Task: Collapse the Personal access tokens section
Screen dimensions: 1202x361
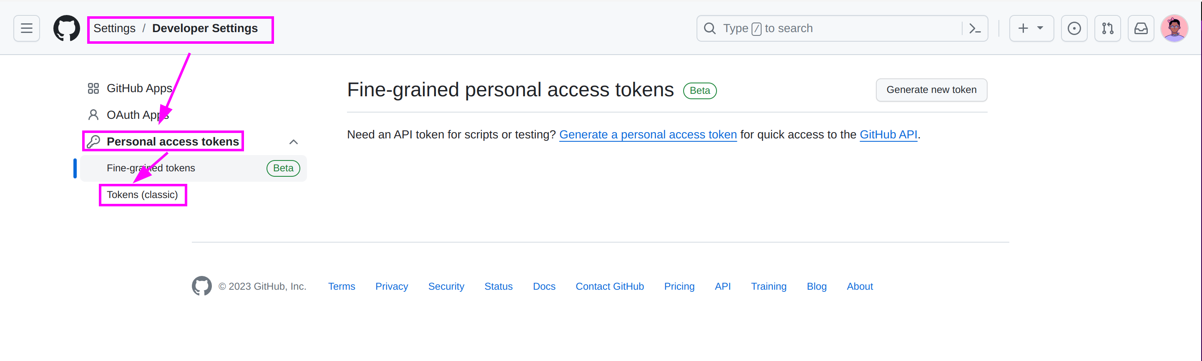Action: click(x=294, y=142)
